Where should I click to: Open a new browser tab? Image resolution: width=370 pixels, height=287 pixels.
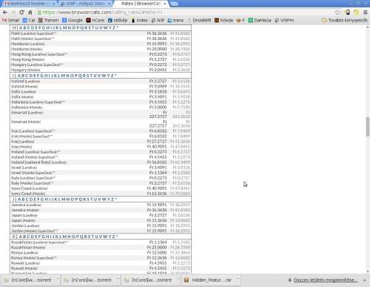tap(174, 4)
